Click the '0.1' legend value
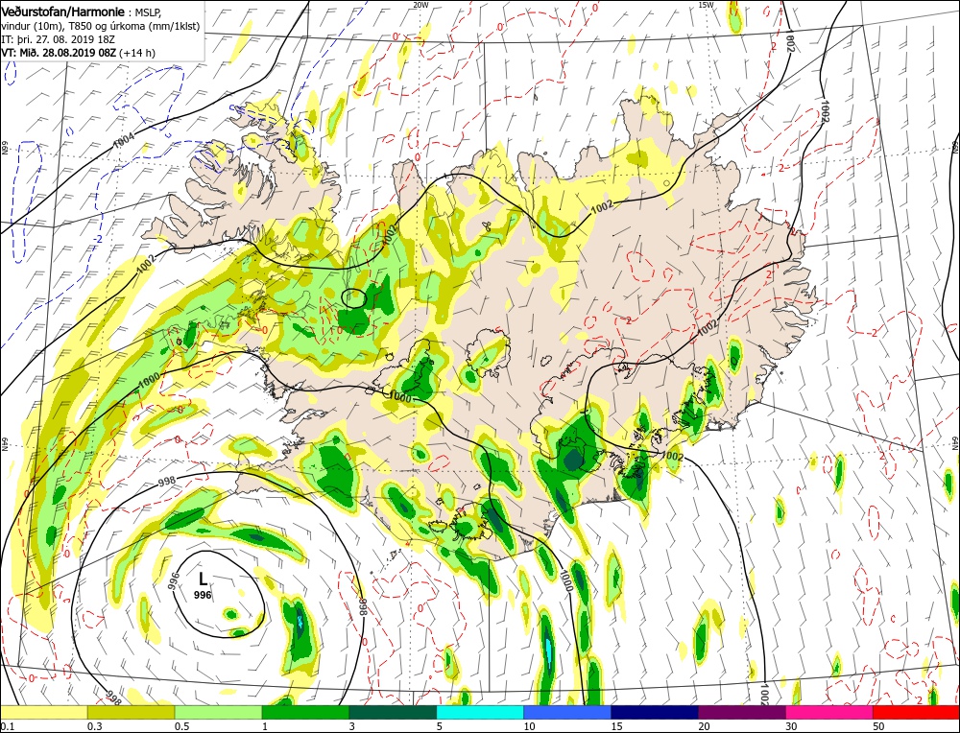Screen dimensions: 960x733 tap(8, 726)
